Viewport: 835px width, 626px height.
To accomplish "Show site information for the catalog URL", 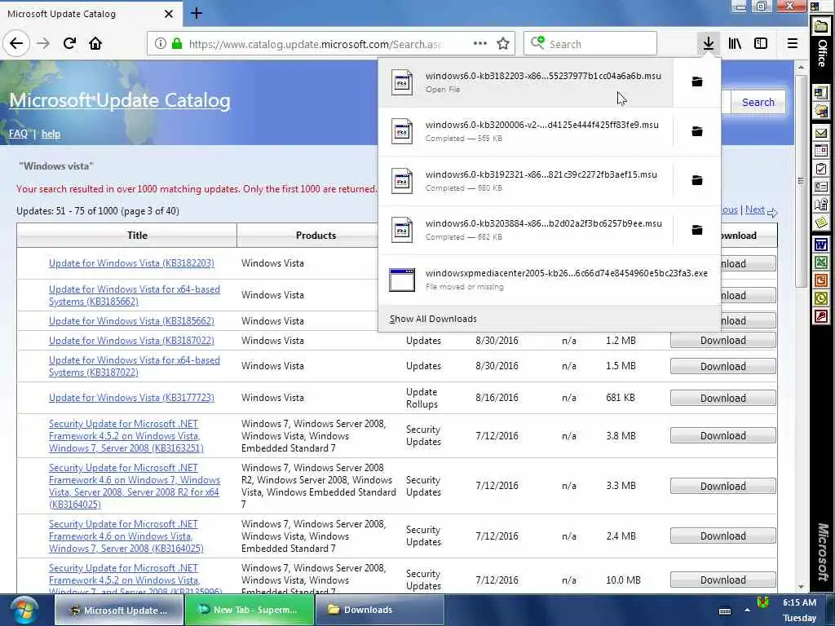I will (x=161, y=44).
